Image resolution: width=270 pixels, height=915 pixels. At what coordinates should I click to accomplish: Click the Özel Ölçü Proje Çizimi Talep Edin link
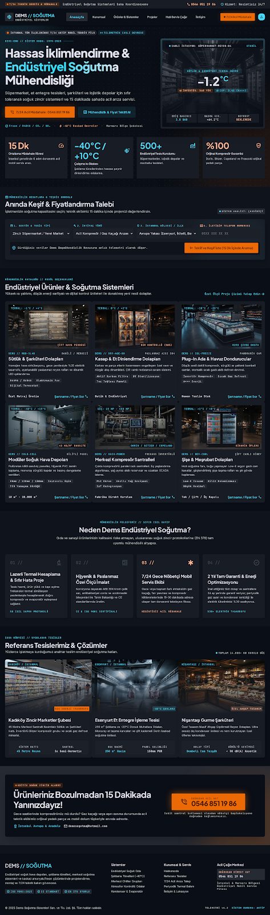tap(234, 294)
